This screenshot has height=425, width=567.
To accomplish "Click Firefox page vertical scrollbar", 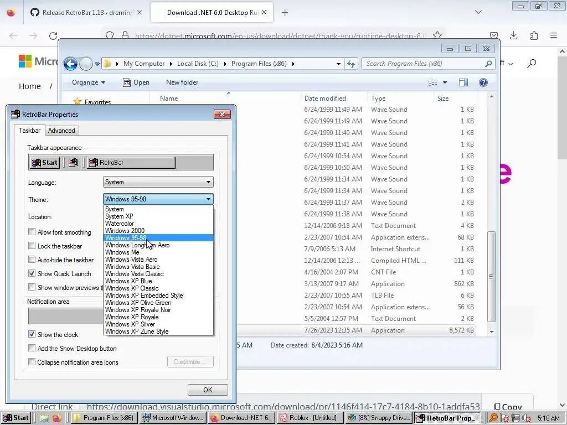I will coord(562,108).
